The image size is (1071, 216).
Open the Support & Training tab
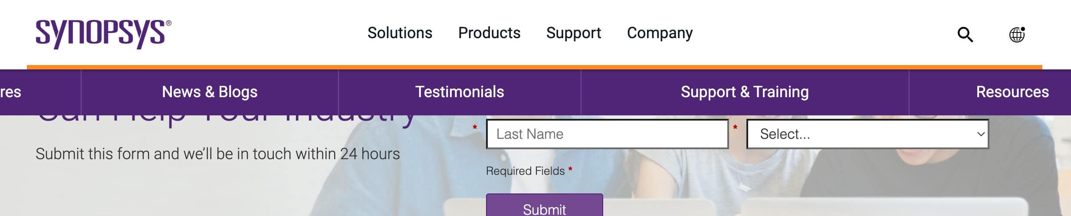point(745,92)
